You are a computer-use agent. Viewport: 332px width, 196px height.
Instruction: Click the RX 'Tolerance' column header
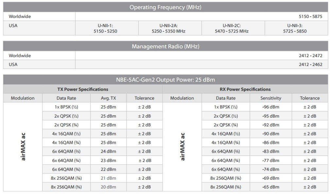point(310,98)
